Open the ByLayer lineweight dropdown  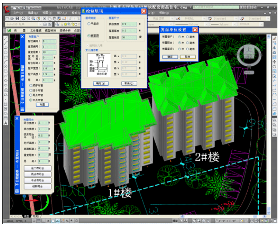pyautogui.click(x=235, y=24)
